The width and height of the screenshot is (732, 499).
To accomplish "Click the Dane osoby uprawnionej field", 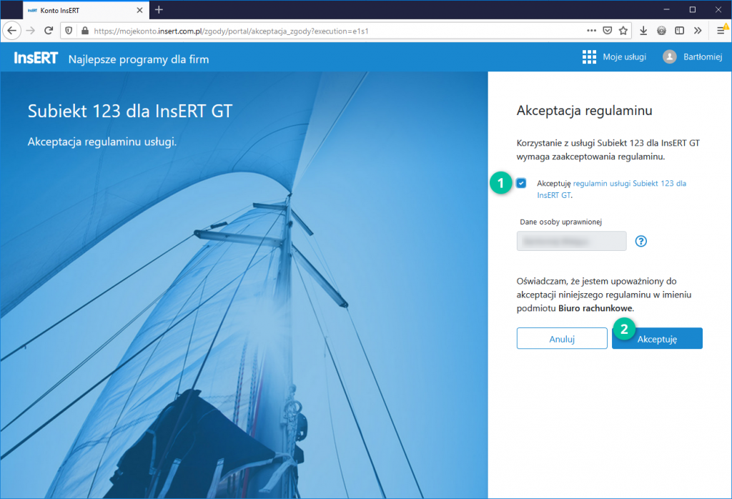I will tap(571, 241).
